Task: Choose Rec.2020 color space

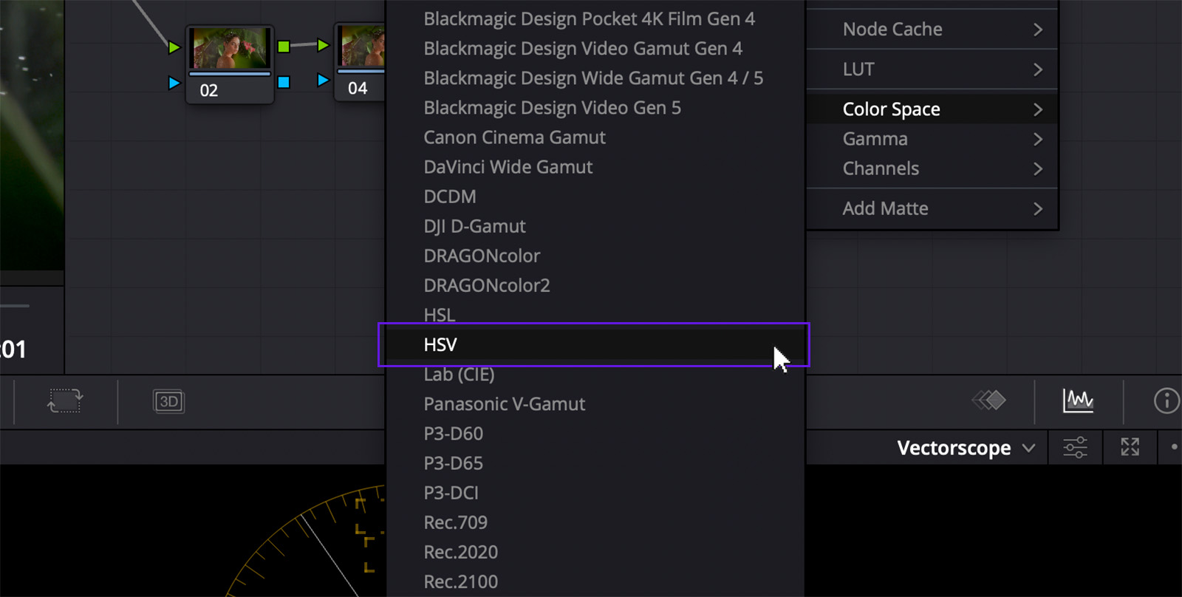Action: [595, 551]
